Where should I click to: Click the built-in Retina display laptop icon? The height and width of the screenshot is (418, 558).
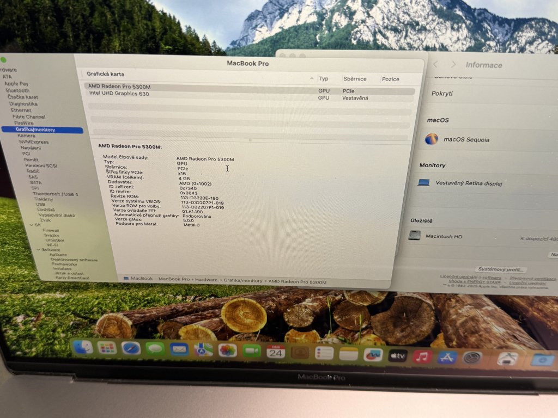click(423, 183)
